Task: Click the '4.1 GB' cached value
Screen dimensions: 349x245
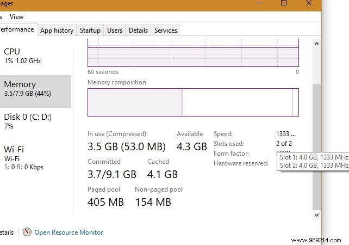Action: (x=162, y=174)
